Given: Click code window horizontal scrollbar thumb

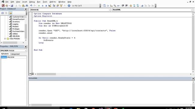Looking at the screenshot, I should [46, 74].
